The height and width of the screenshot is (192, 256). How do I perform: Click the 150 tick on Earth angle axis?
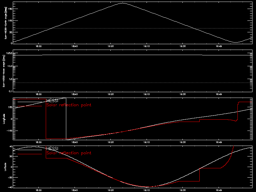pos(10,9)
